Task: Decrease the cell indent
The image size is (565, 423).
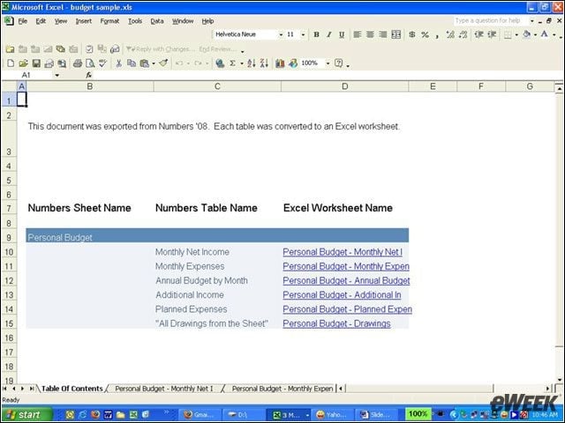Action: (x=478, y=34)
